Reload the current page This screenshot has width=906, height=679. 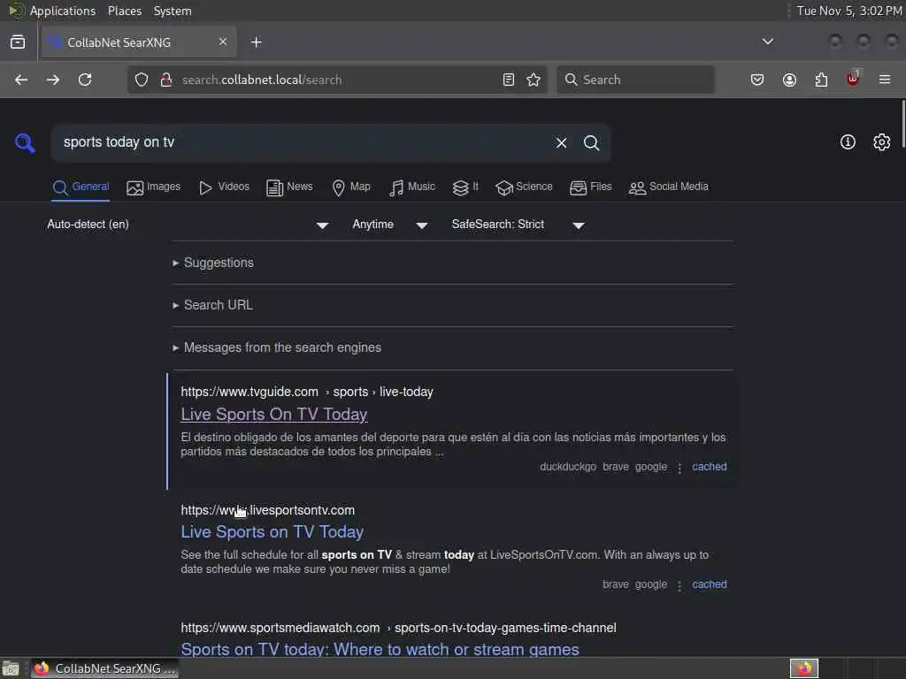pyautogui.click(x=85, y=80)
